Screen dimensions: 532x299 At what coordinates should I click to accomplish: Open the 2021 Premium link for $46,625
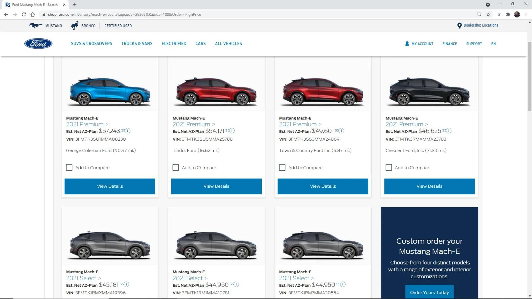[407, 124]
